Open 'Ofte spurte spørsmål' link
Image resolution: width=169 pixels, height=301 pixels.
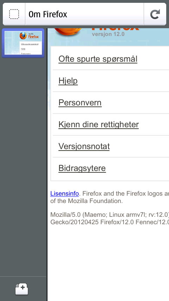(98, 59)
